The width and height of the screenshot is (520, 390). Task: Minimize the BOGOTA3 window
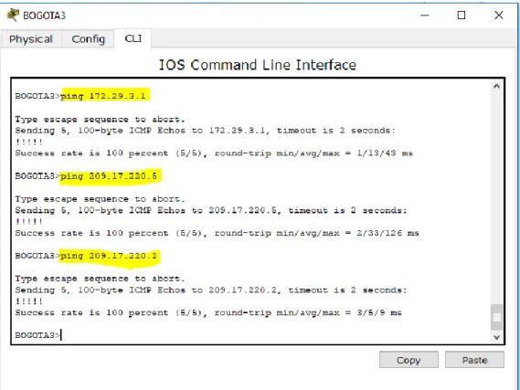point(425,16)
